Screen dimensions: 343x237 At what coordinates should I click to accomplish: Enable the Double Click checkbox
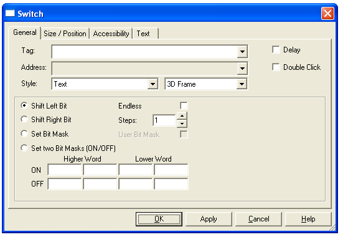pos(276,67)
